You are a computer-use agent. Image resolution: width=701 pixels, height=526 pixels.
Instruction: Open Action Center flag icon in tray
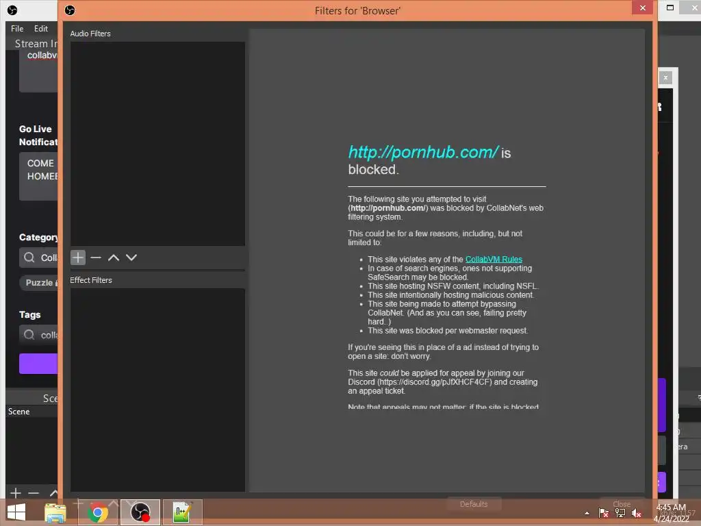(x=604, y=513)
